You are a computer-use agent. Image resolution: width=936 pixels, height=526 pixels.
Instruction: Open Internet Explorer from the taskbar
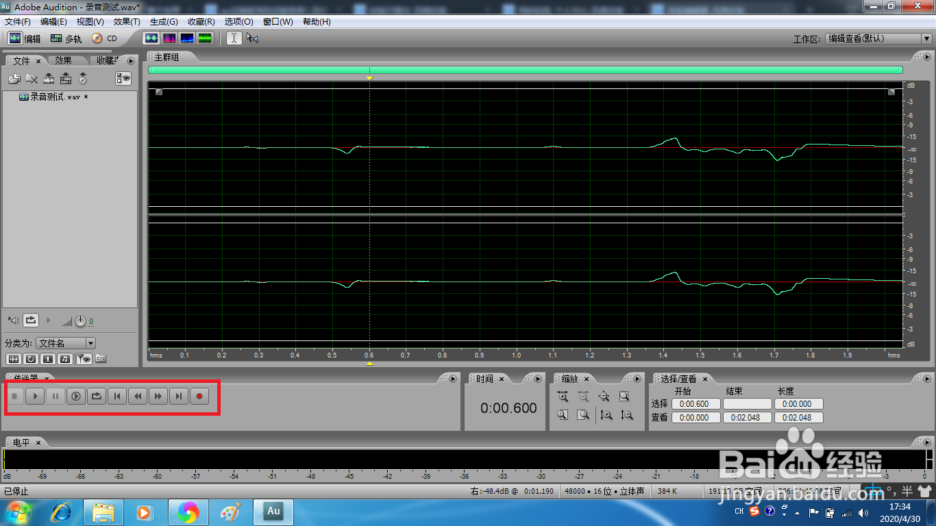click(x=62, y=512)
